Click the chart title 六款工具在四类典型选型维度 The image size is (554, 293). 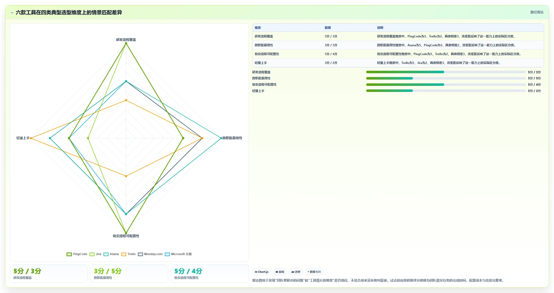(69, 12)
